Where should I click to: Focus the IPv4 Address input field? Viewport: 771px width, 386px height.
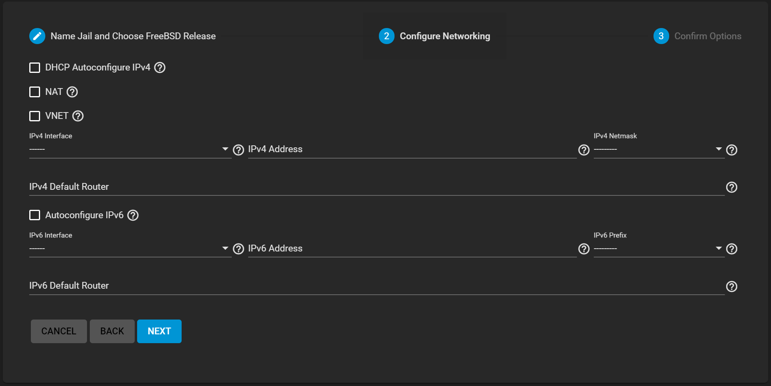click(x=412, y=149)
